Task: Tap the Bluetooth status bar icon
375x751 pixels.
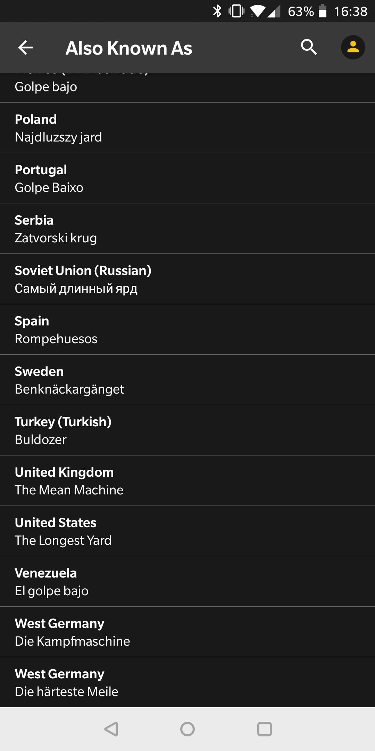Action: tap(217, 11)
